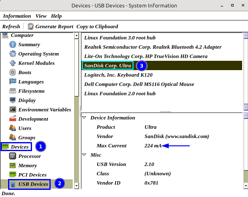Viewport: 248px width, 197px height.
Task: Select Processor under Devices
Action: (30, 156)
